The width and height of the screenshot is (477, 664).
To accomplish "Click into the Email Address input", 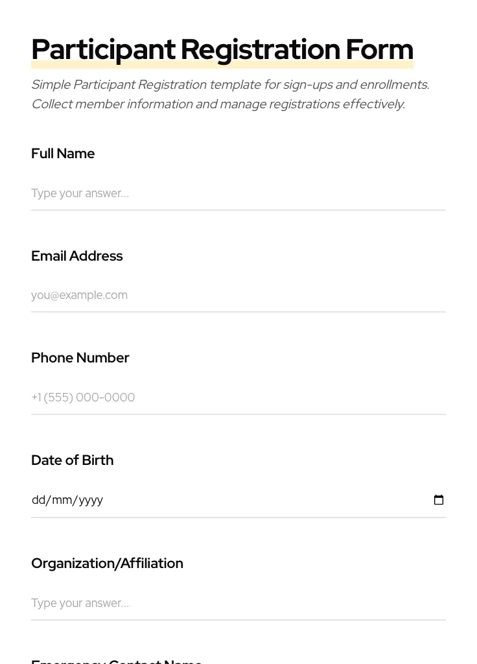I will coord(238,295).
